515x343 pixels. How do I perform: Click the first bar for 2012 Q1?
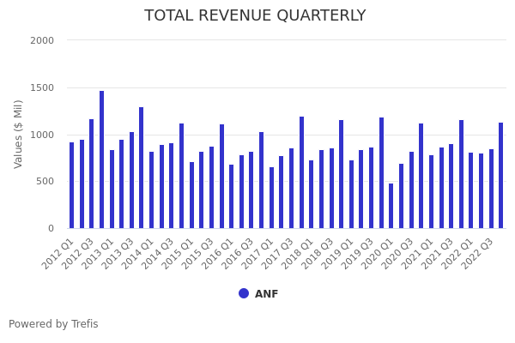tap(72, 185)
